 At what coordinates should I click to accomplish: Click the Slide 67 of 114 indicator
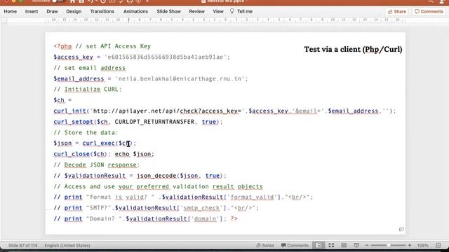pyautogui.click(x=23, y=246)
